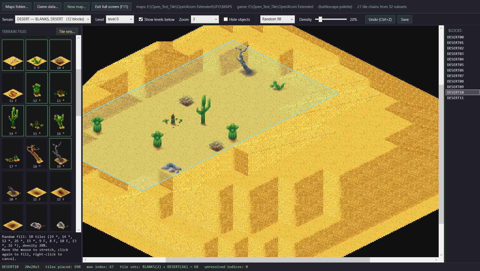480x271 pixels.
Task: Pick the barrel cactus tile 12
Action: (37, 88)
